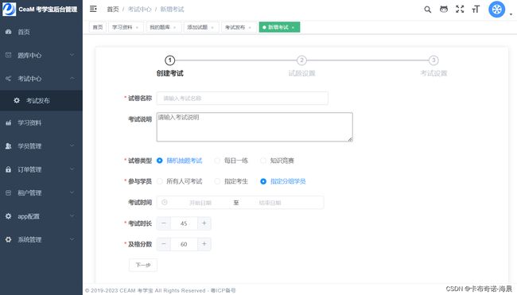Click the 开始日期 date field

click(200, 203)
